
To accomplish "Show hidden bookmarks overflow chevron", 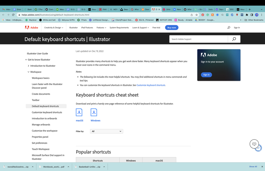I will pyautogui.click(x=241, y=20).
